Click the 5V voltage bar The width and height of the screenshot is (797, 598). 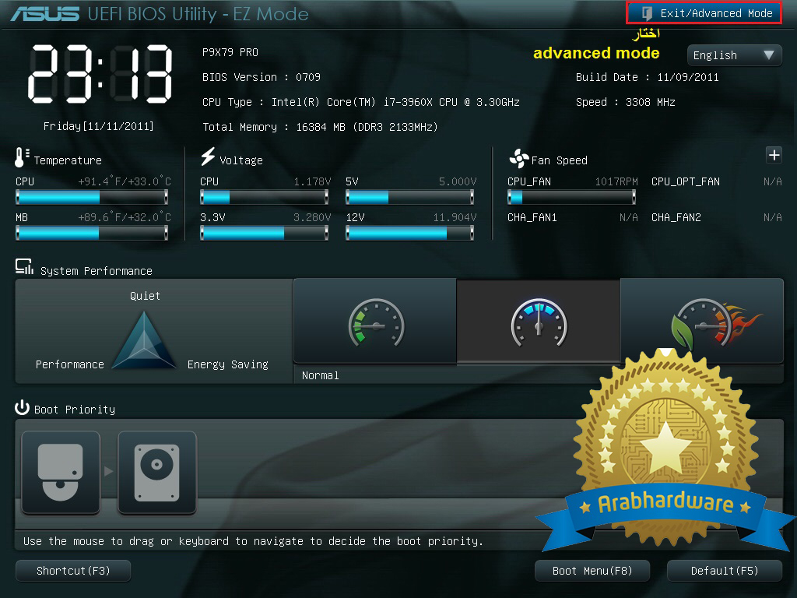click(x=409, y=197)
